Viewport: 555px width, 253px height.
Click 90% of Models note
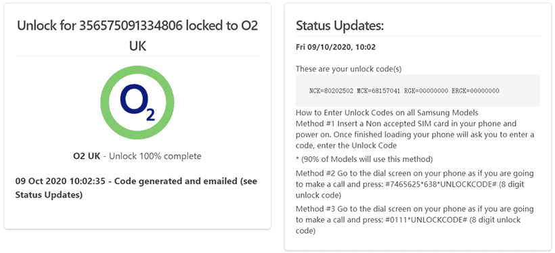pyautogui.click(x=364, y=160)
